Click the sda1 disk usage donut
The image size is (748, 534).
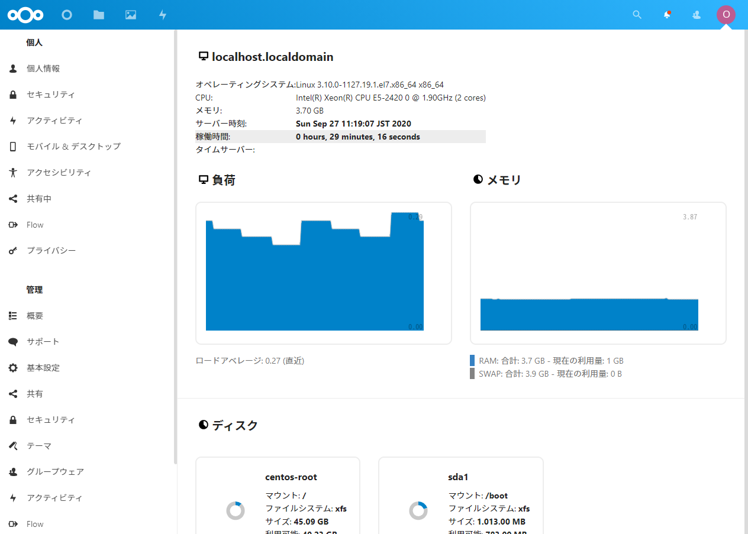coord(418,510)
